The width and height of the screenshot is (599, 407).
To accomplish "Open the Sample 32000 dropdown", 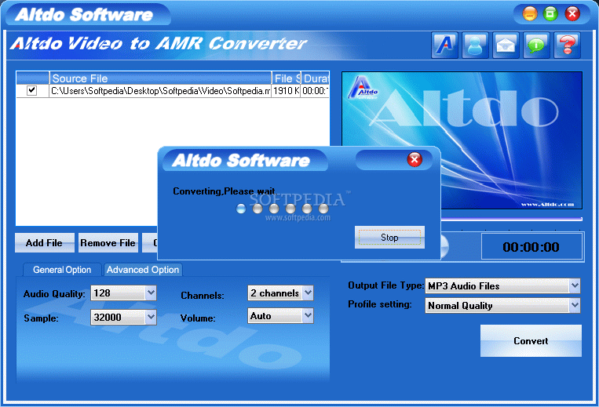I will [151, 317].
